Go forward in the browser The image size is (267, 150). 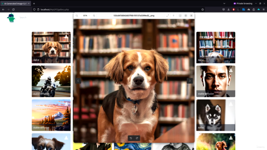pyautogui.click(x=8, y=10)
